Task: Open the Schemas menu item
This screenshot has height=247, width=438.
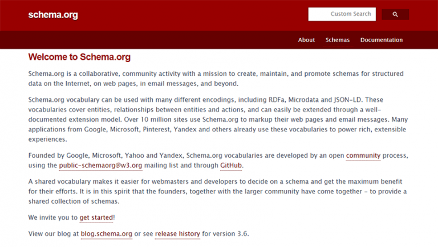Action: point(338,40)
